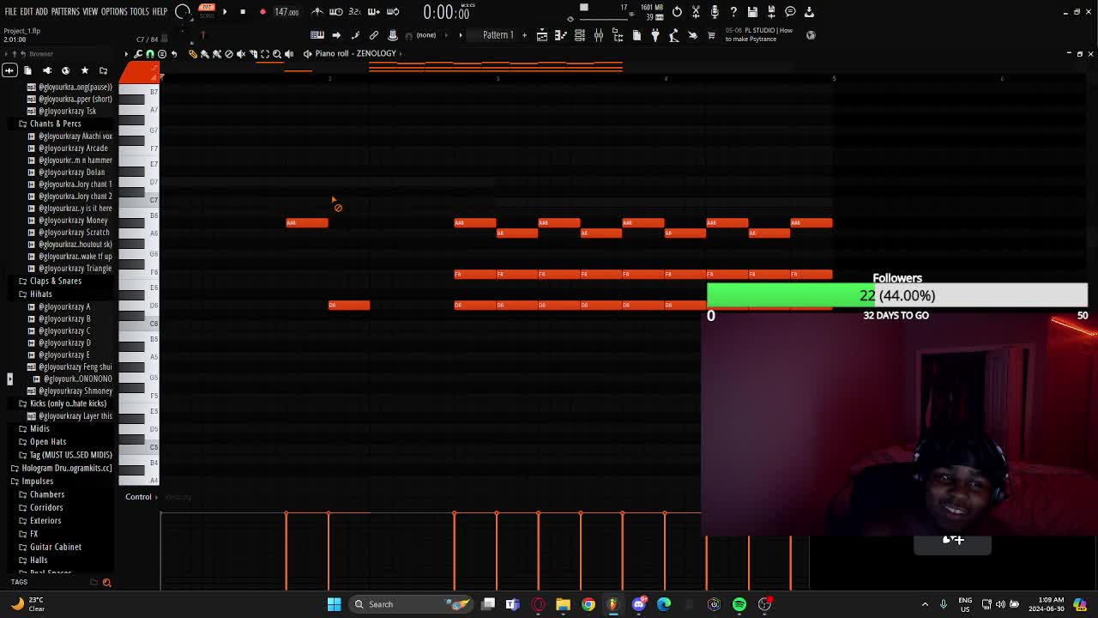Click the play button in transport

[225, 12]
